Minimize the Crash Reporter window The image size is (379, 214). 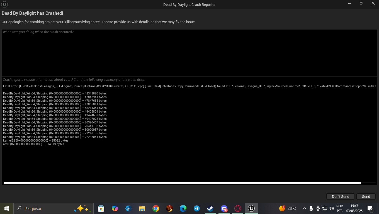pos(350,3)
